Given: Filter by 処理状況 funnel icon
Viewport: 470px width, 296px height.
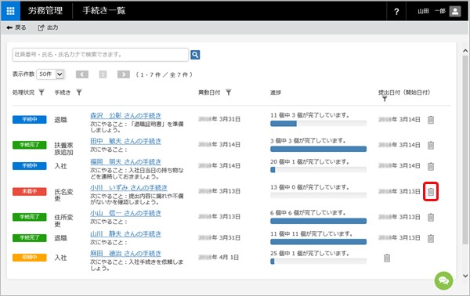Looking at the screenshot, I should tap(42, 92).
